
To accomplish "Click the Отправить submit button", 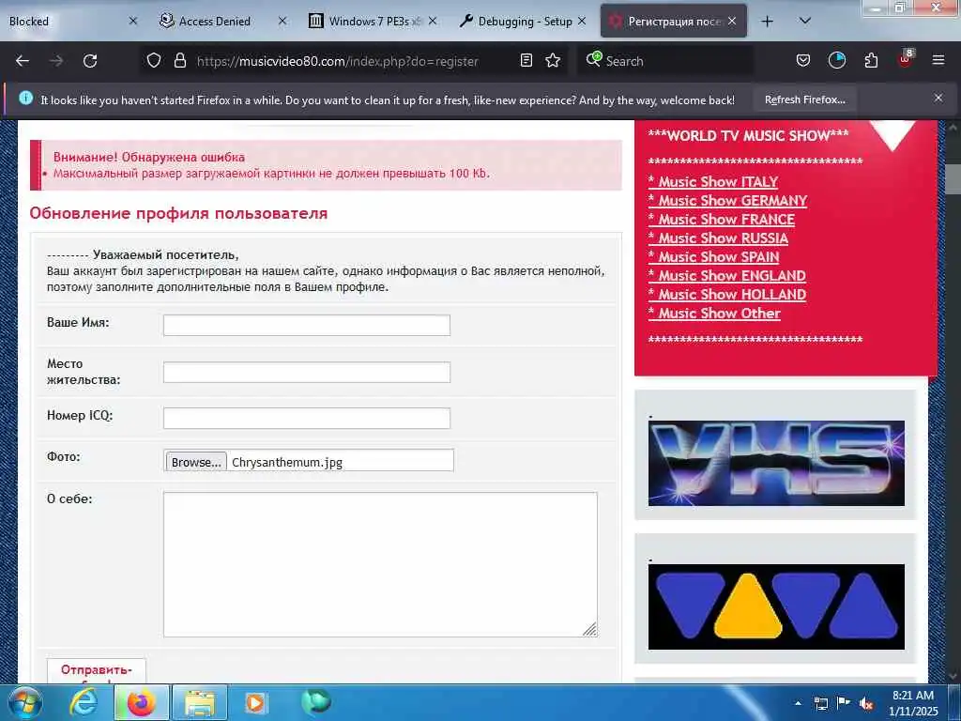I will tap(97, 670).
